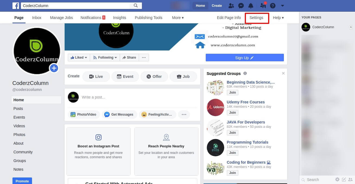The image size is (355, 184).
Task: Expand the account dropdown arrow in top bar
Action: 283,6
